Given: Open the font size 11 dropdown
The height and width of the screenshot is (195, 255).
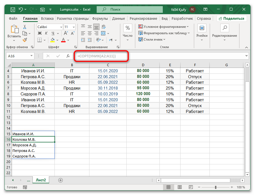Looking at the screenshot, I should [x=73, y=27].
